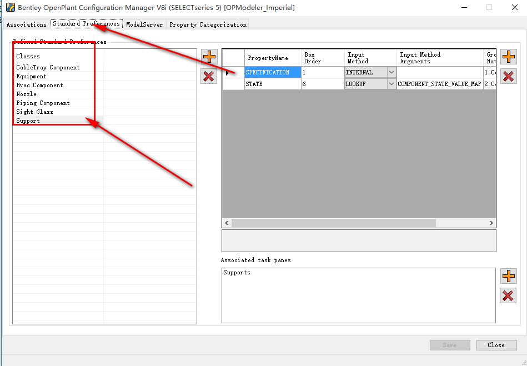Select Hvac Component class
The image size is (527, 366).
pos(39,86)
